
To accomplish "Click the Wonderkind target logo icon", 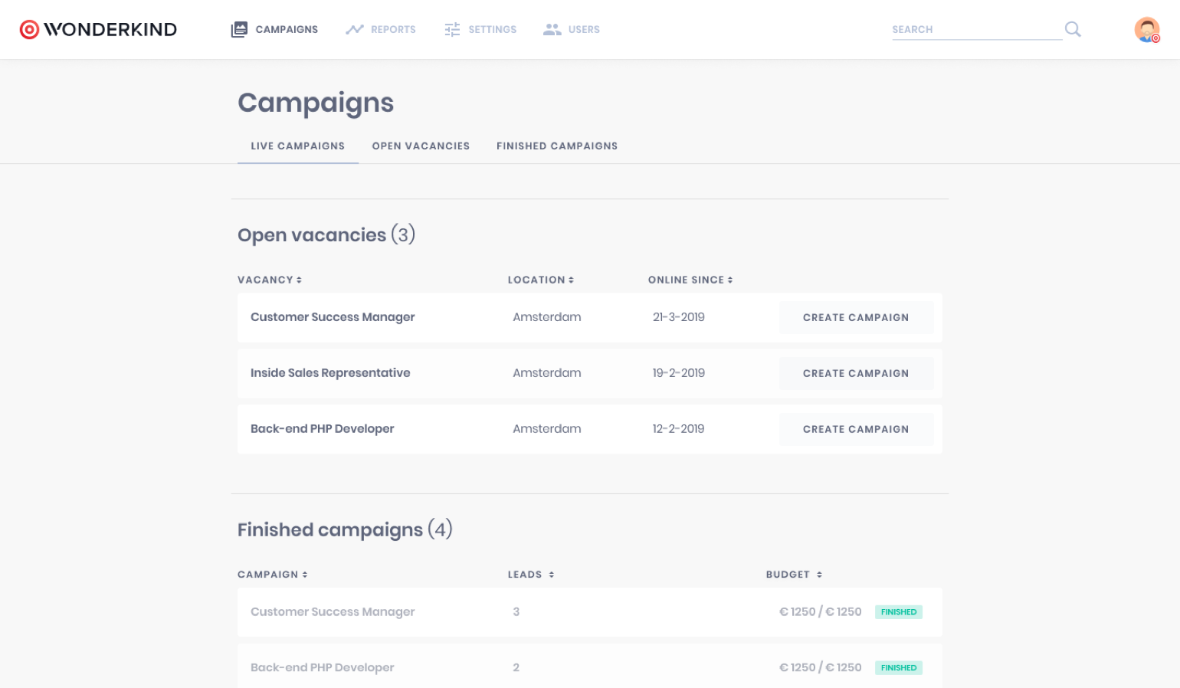I will (29, 29).
